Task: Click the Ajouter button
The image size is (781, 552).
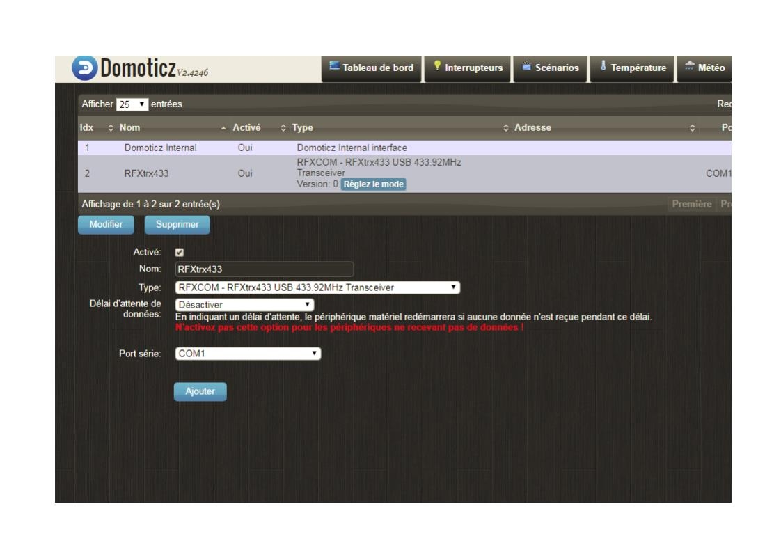Action: coord(200,392)
